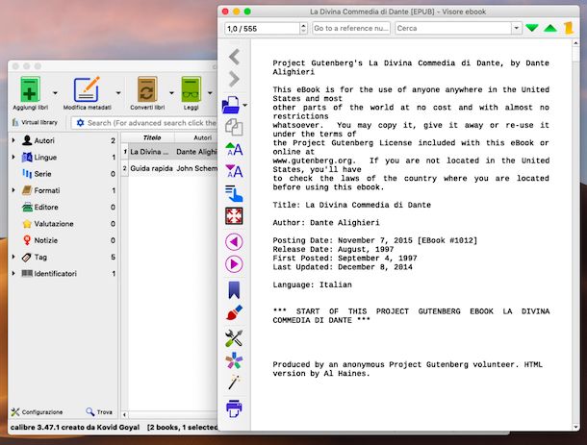Image resolution: width=587 pixels, height=445 pixels.
Task: Expand the Autori tree category
Action: [x=13, y=140]
